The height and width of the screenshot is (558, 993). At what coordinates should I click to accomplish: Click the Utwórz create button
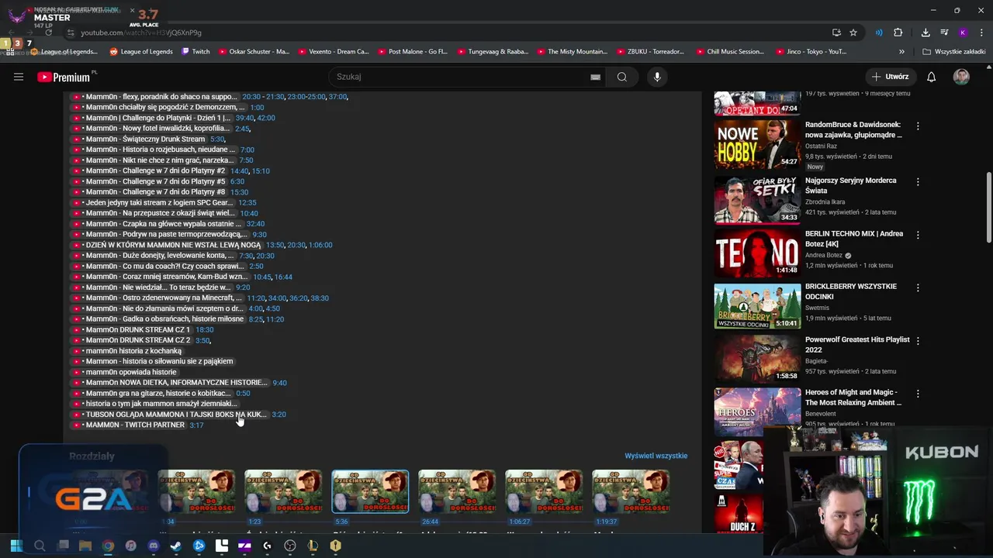(x=890, y=77)
